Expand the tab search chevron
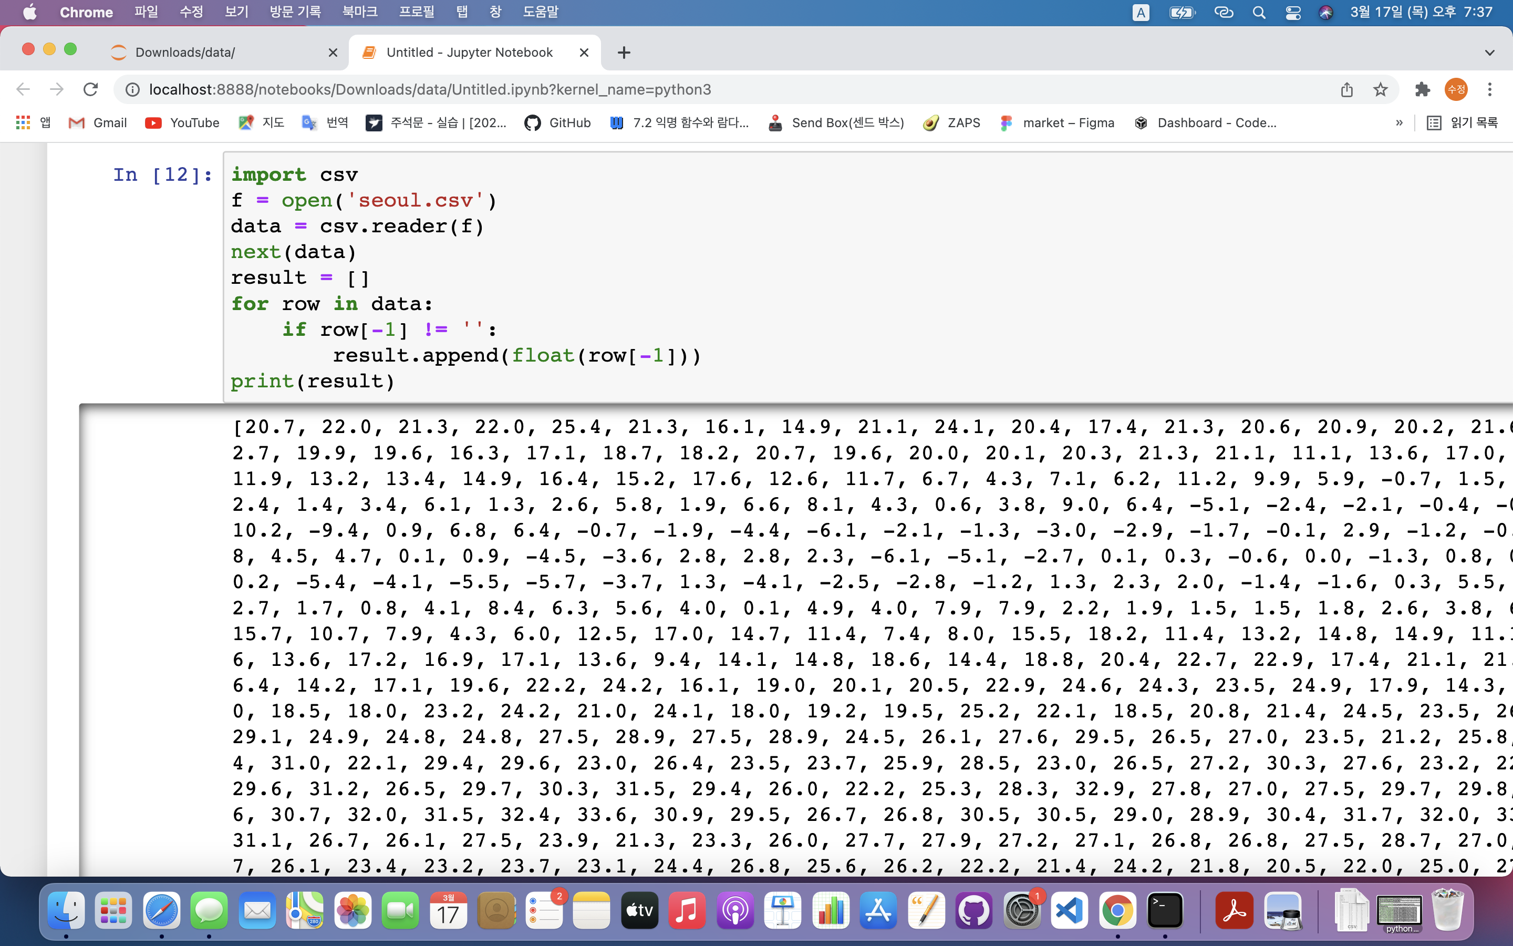Screen dimensions: 1513x946 click(1489, 53)
